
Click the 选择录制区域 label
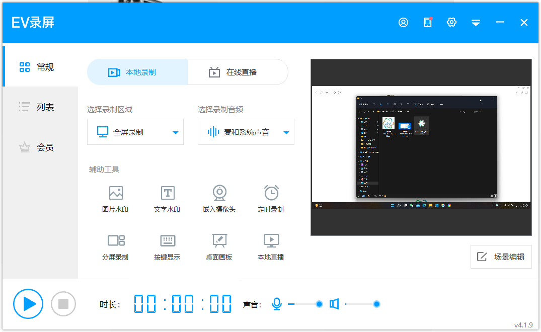click(x=110, y=110)
